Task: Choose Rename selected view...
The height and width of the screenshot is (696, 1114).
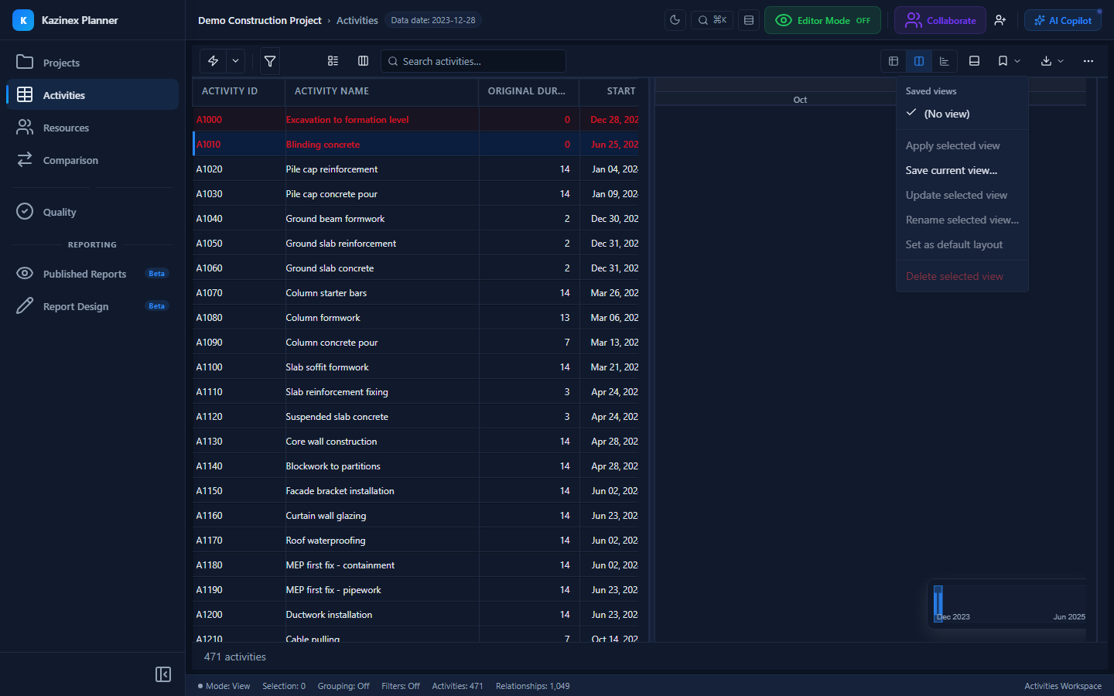Action: click(962, 220)
